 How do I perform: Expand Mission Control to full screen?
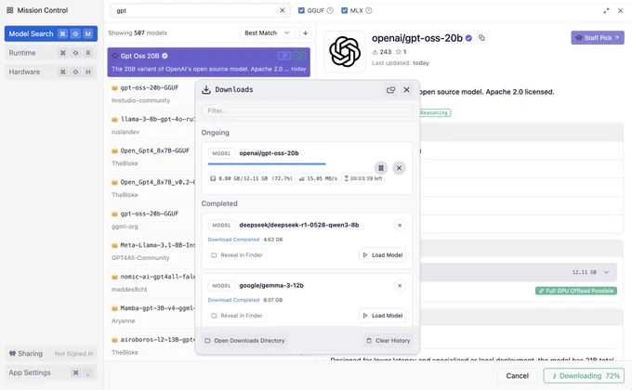click(606, 10)
